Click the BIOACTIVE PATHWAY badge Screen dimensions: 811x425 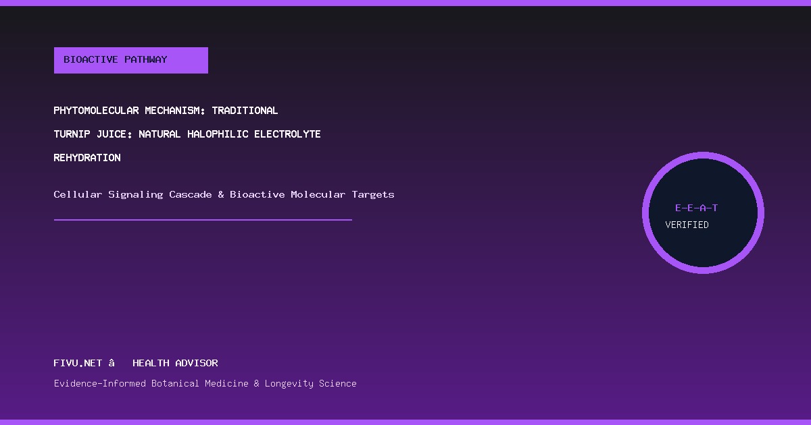pyautogui.click(x=130, y=60)
